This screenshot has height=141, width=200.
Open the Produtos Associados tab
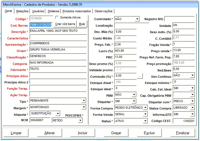click(77, 11)
